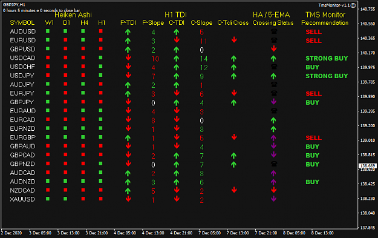The height and width of the screenshot is (238, 378).
Task: Click the USDCAD C-Slope value 14
Action: [x=204, y=59]
